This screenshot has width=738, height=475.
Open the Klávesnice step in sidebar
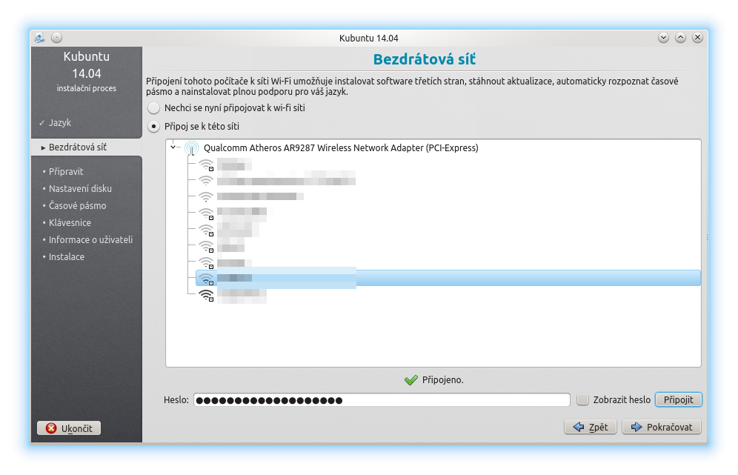click(70, 222)
